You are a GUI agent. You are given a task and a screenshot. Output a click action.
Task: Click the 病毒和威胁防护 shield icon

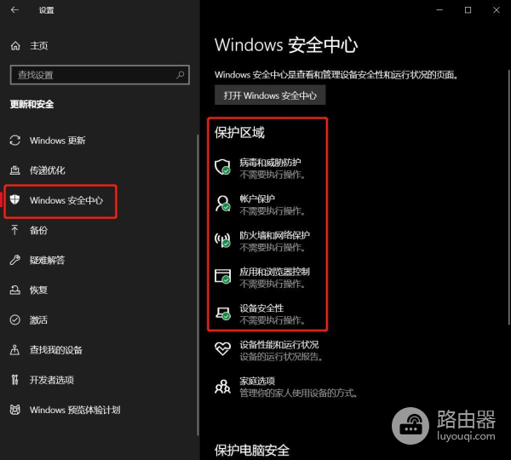coord(222,167)
